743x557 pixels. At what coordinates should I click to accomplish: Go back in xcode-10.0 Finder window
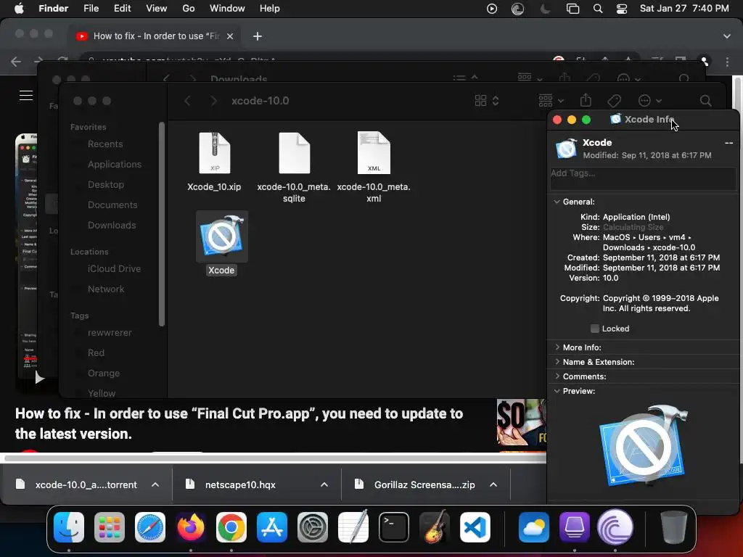click(188, 101)
